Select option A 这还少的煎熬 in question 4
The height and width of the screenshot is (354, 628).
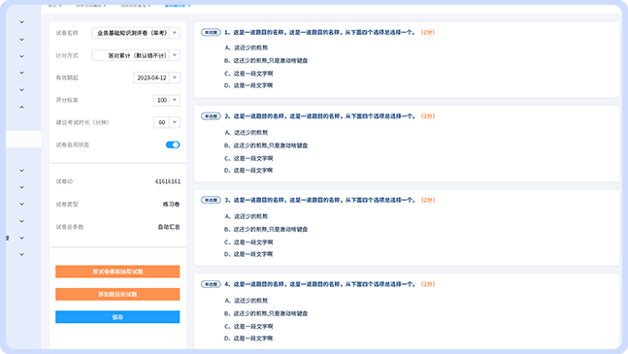[246, 301]
